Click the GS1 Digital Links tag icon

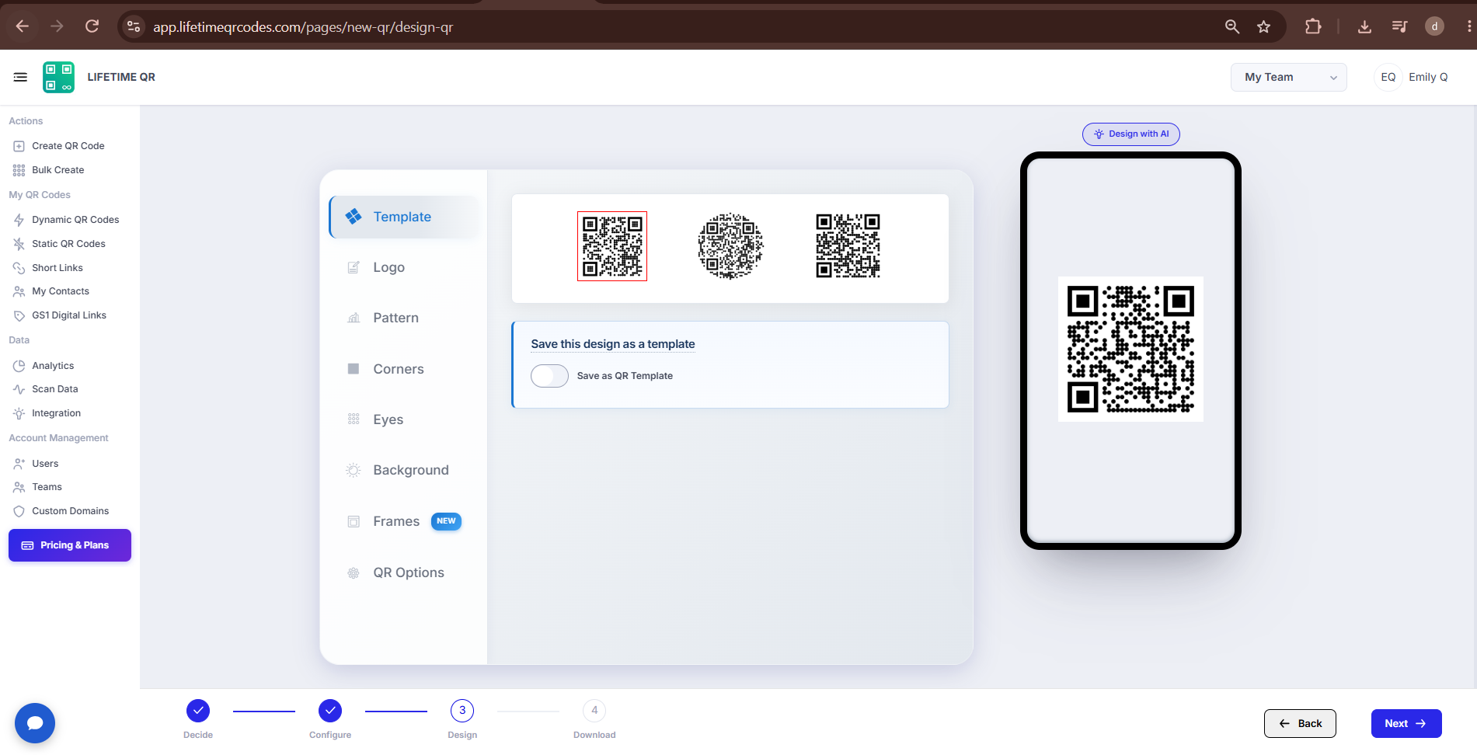point(19,315)
